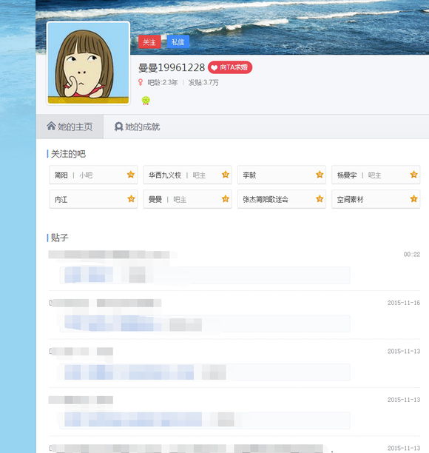This screenshot has width=429, height=453.
Task: Open the 李毅 bar link
Action: click(249, 175)
